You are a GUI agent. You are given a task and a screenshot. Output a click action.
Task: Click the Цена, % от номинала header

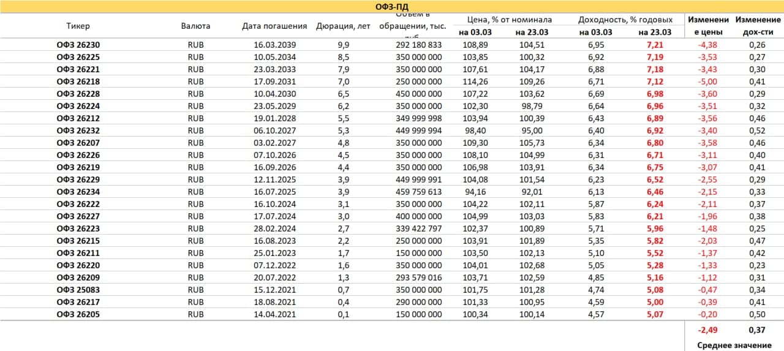(x=505, y=20)
